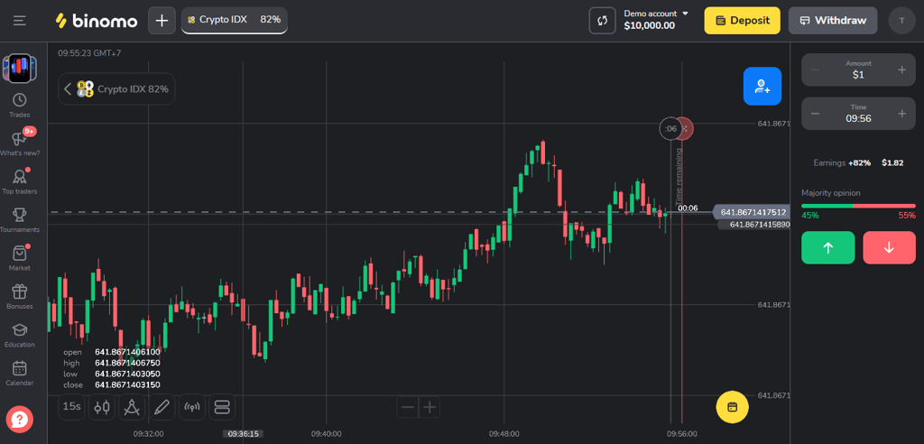Refresh the demo account balance
The width and height of the screenshot is (924, 444).
tap(602, 21)
